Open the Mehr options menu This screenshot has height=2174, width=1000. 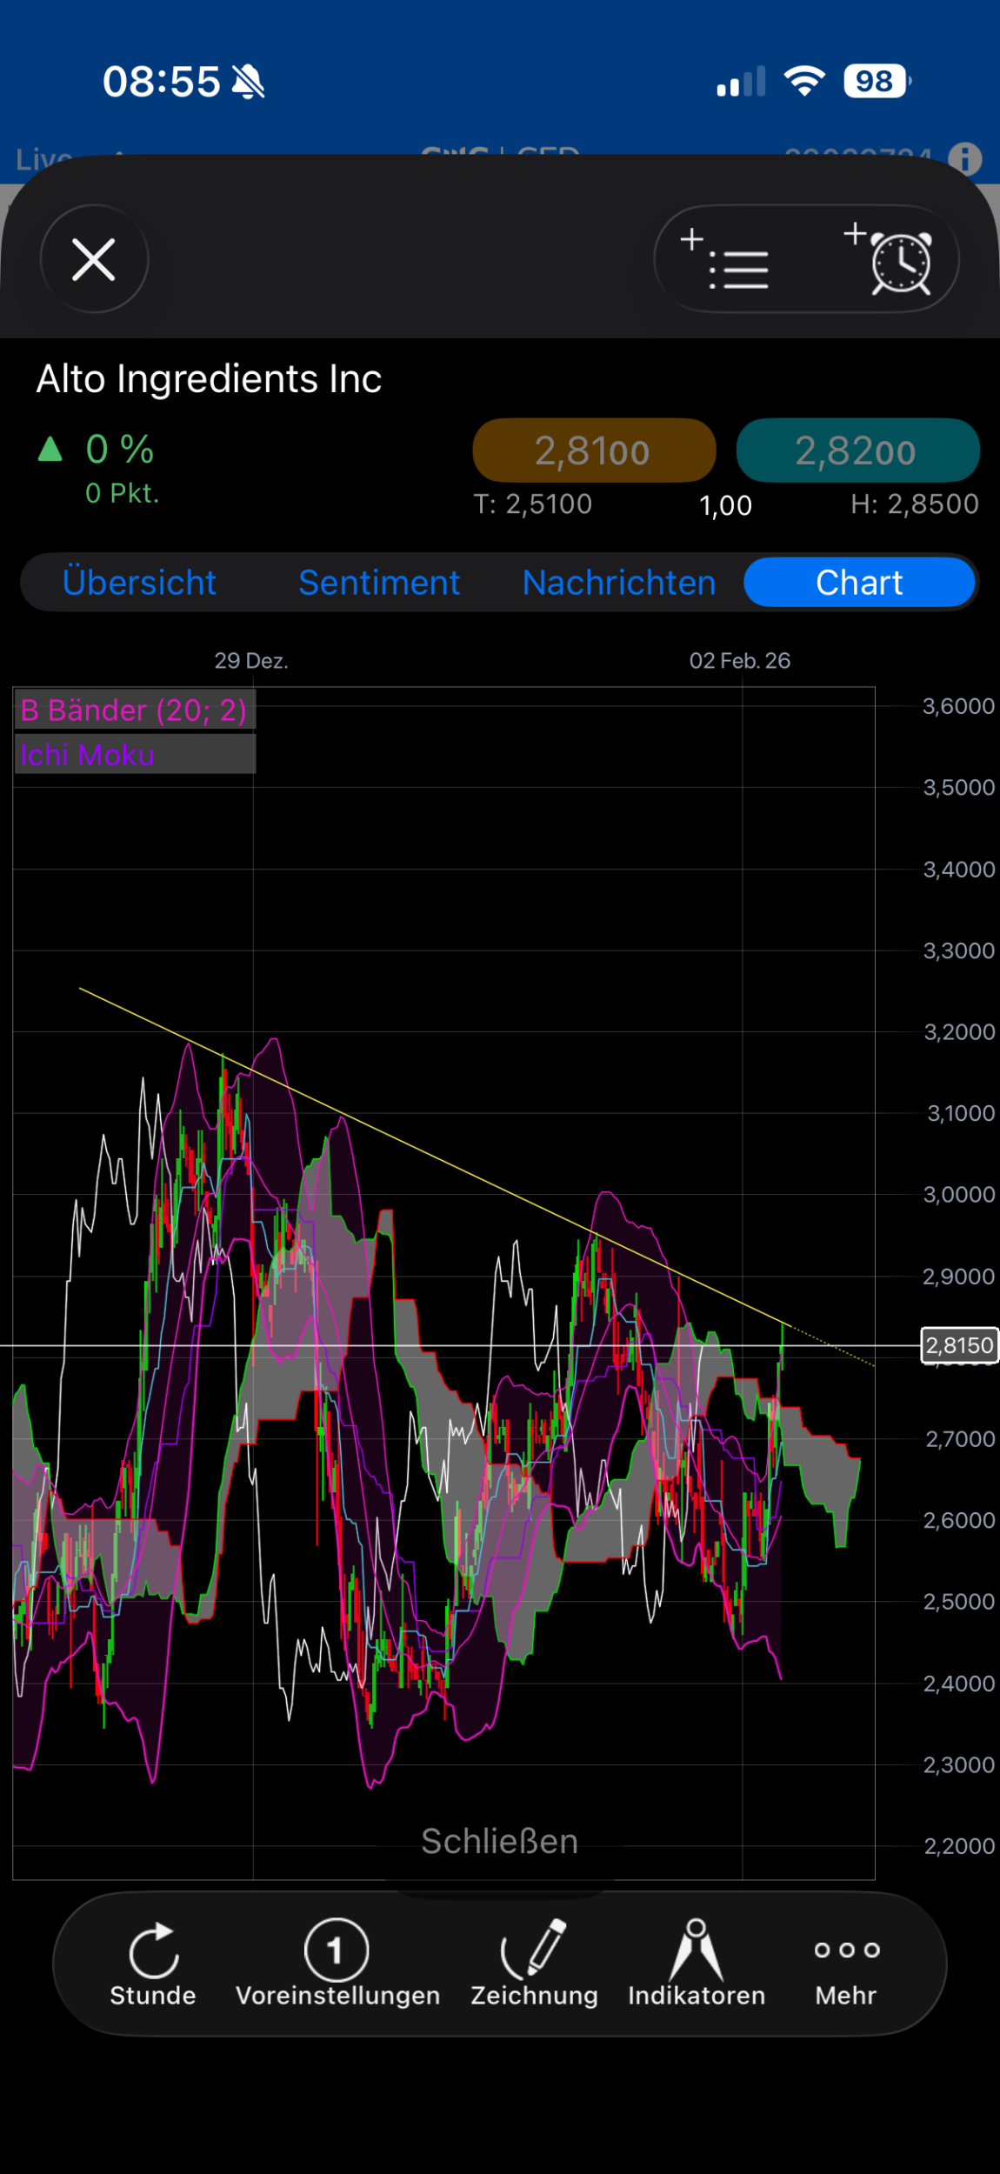pos(846,1964)
